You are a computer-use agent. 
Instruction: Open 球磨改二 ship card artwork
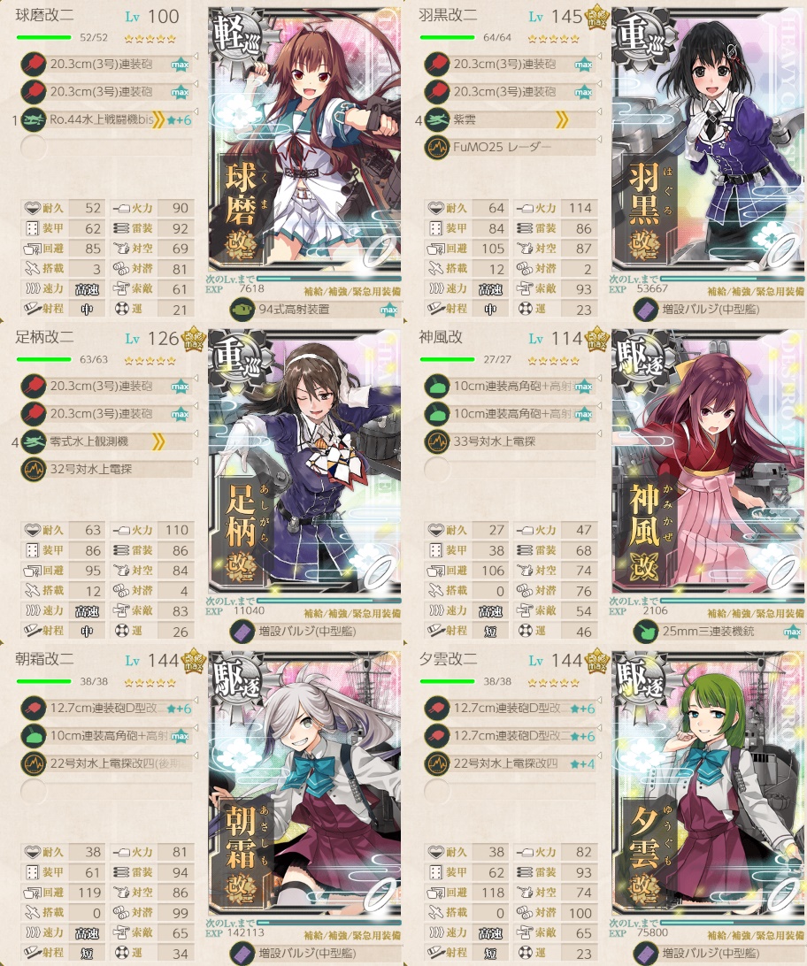click(304, 139)
